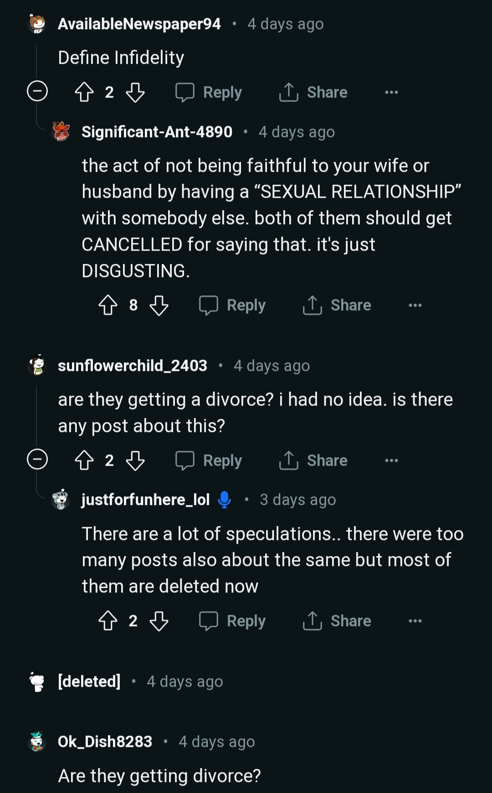Share Significant-Ant-4890's comment

click(x=337, y=305)
